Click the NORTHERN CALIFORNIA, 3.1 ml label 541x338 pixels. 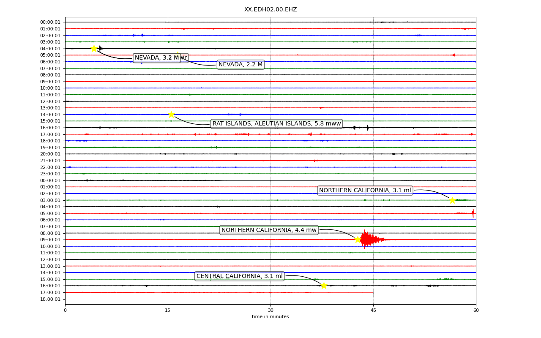click(365, 191)
